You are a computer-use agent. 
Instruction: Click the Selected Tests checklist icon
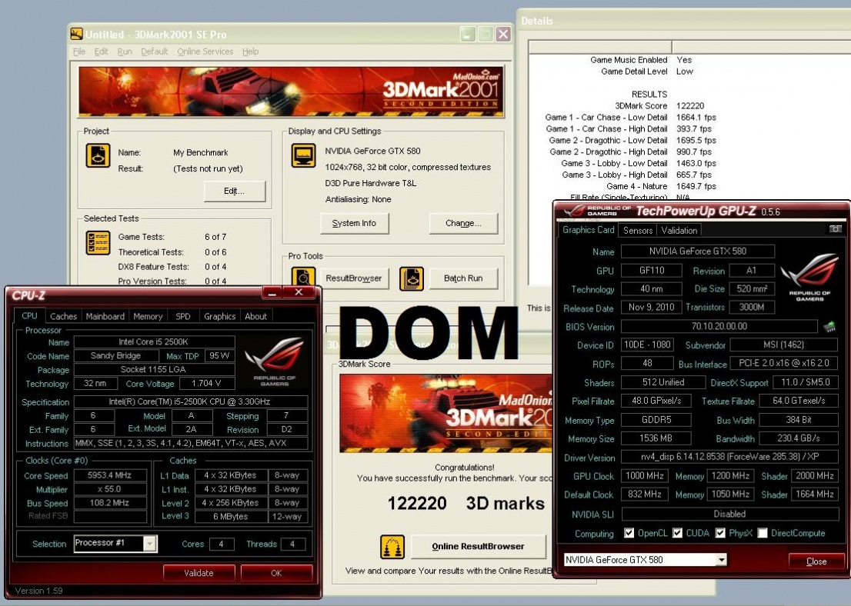[x=98, y=243]
